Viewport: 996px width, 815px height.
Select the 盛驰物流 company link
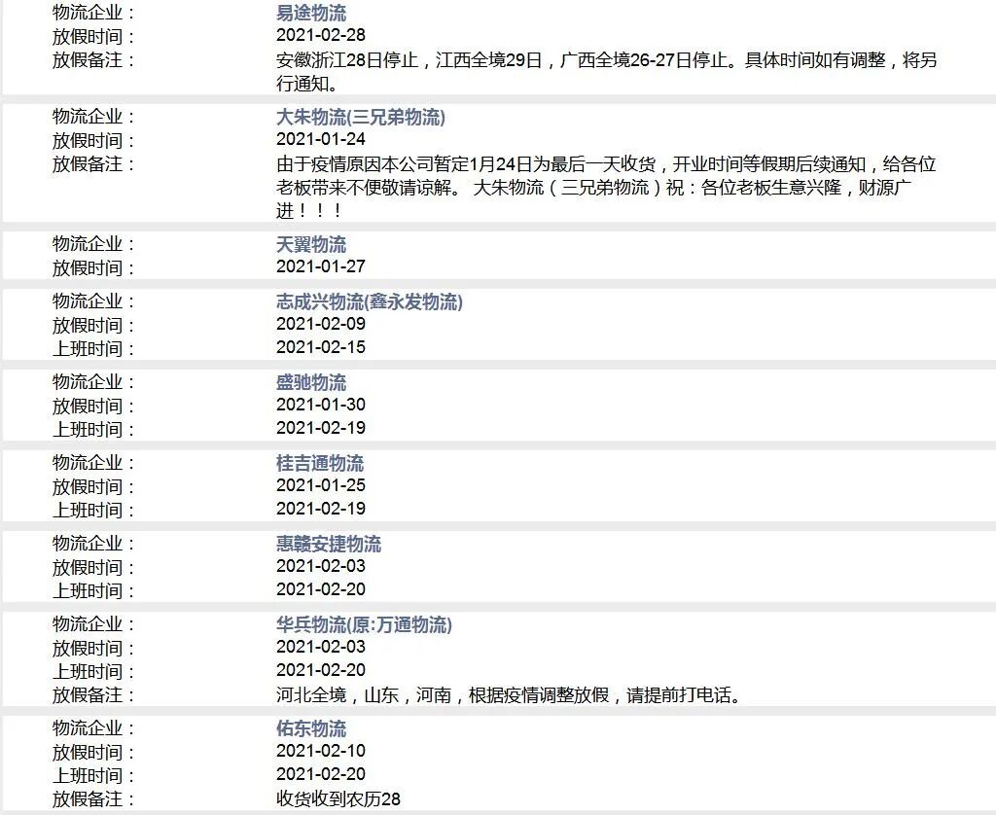(311, 382)
